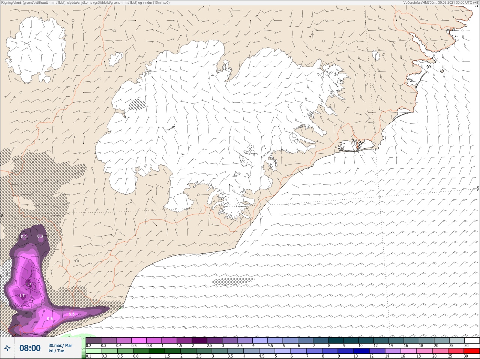
Task: Click the pale green first swatch of lower legend
Action: coord(93,351)
